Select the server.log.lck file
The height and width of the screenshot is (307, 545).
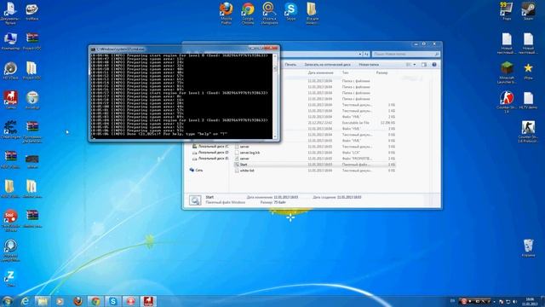pyautogui.click(x=314, y=153)
